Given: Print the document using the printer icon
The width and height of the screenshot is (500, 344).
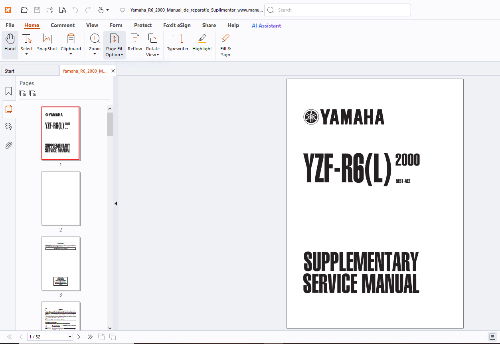Looking at the screenshot, I should point(49,10).
